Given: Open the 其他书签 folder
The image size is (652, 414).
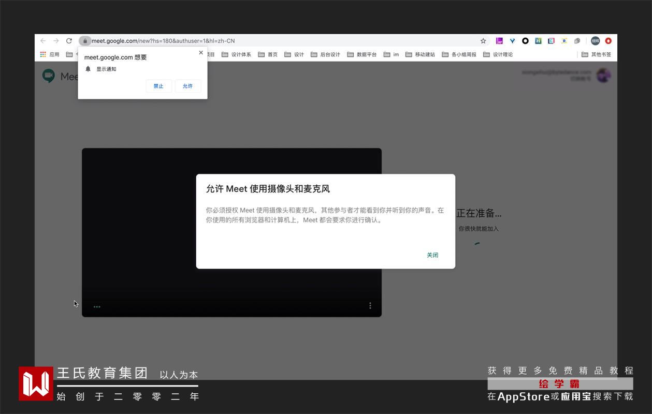Looking at the screenshot, I should tap(596, 54).
